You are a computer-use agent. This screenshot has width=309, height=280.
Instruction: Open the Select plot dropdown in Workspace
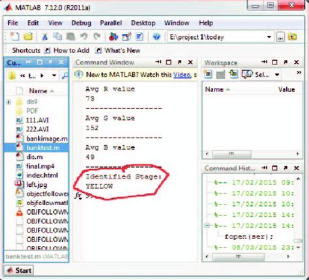[277, 75]
